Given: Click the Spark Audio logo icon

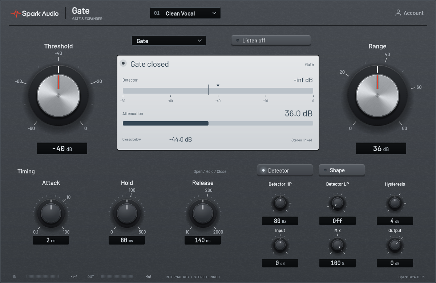Looking at the screenshot, I should pyautogui.click(x=16, y=13).
